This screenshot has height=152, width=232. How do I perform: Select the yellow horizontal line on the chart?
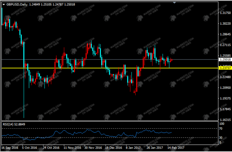point(110,68)
